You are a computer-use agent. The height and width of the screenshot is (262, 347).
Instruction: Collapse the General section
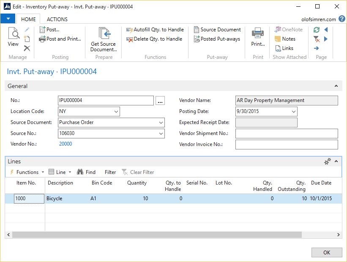[336, 86]
